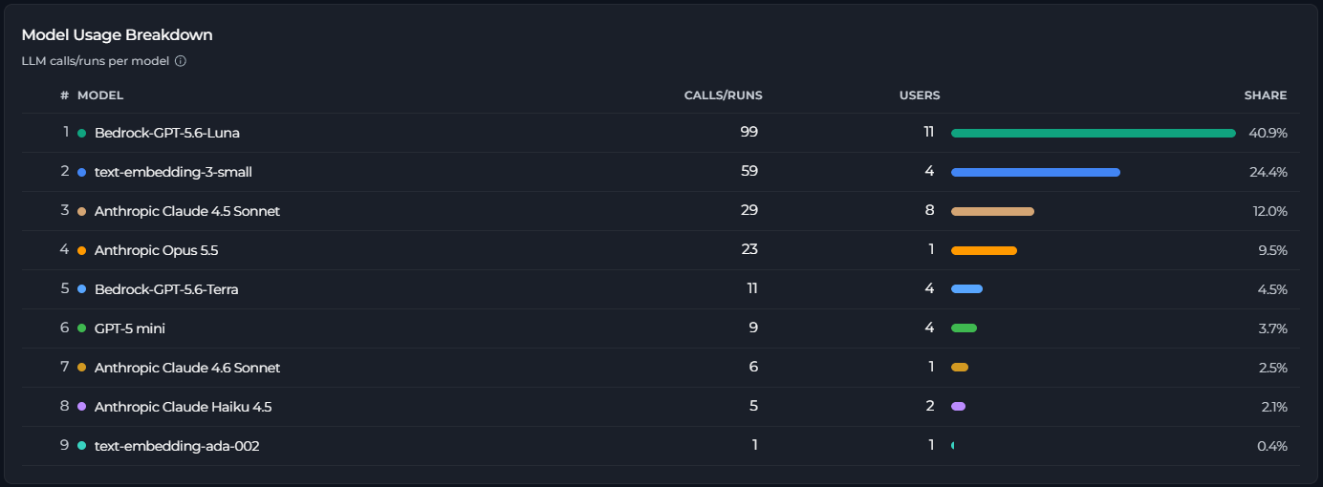Click the SHARE column header

[x=1265, y=95]
